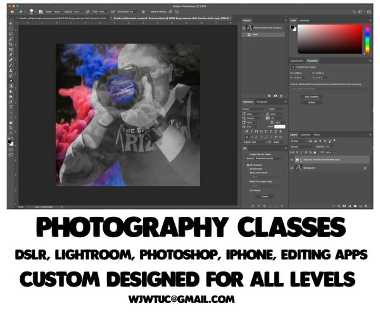The width and height of the screenshot is (380, 312).
Task: Switch to the Swatches tab
Action: [304, 20]
